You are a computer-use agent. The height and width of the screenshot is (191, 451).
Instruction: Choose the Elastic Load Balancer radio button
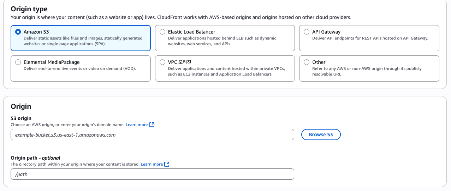[x=162, y=32]
